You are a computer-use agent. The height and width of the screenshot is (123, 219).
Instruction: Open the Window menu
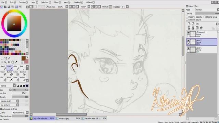pyautogui.click(x=78, y=2)
